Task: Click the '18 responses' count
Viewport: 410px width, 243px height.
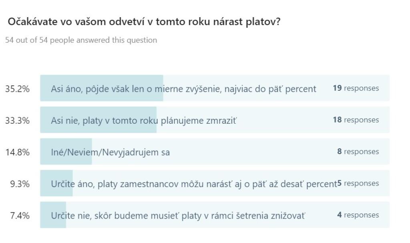Action: (x=356, y=120)
